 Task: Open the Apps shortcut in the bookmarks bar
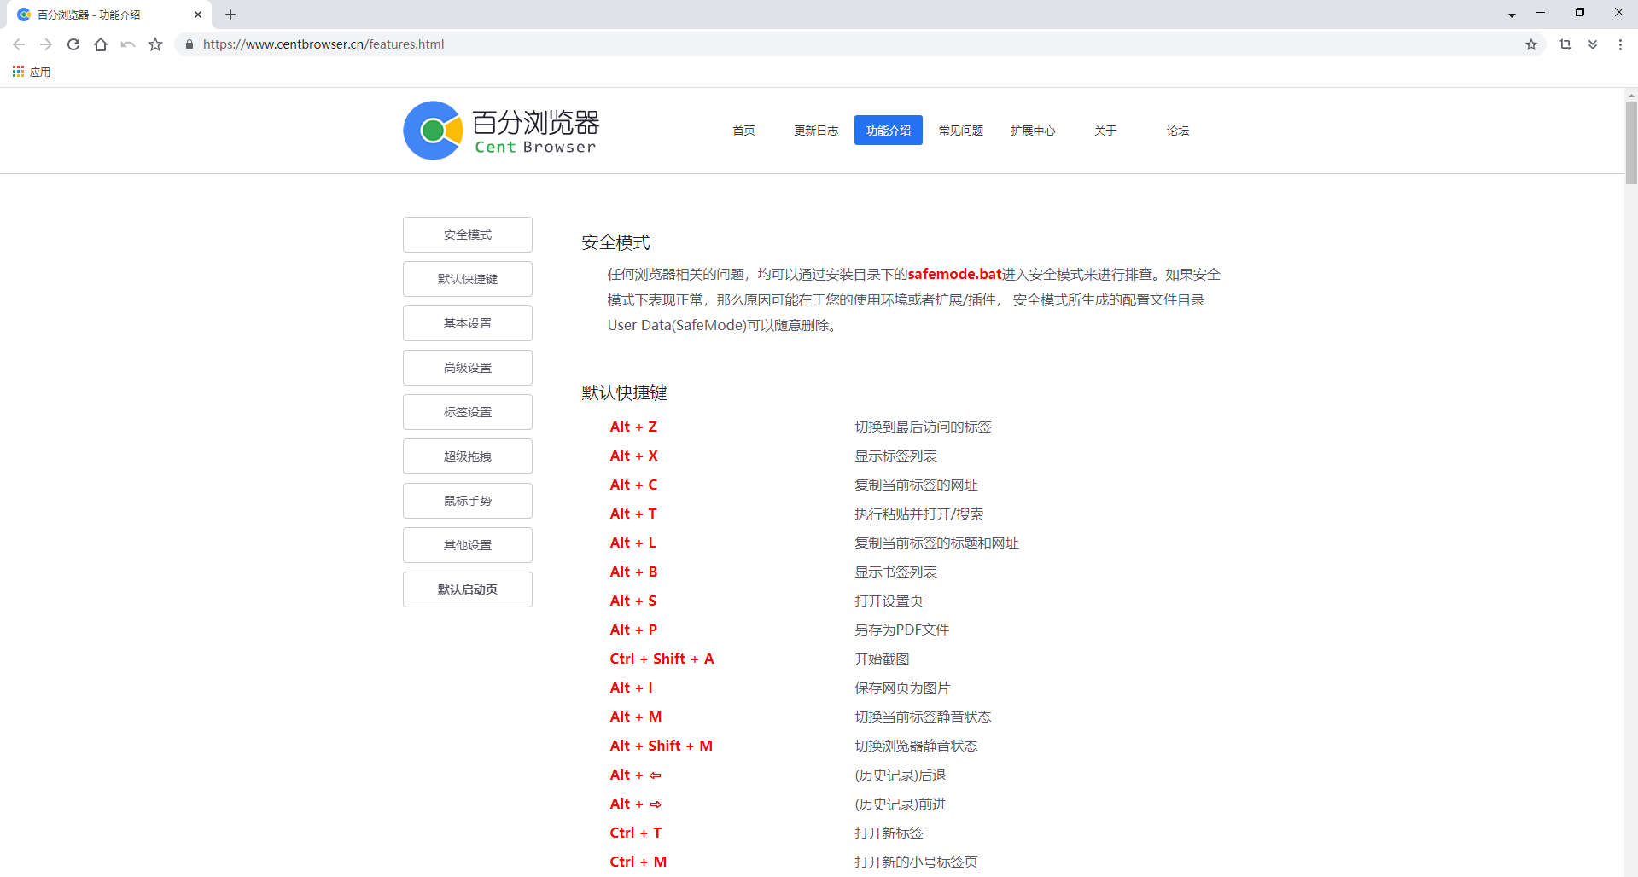pos(32,72)
